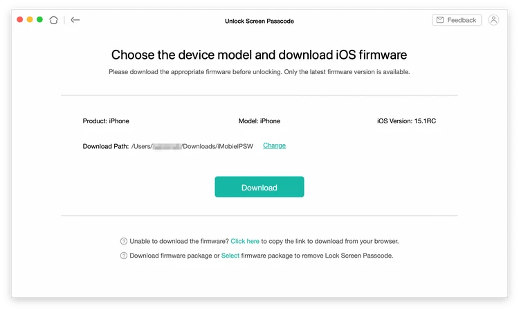The image size is (519, 311).
Task: Follow 'Click here' to copy firmware link
Action: [245, 241]
